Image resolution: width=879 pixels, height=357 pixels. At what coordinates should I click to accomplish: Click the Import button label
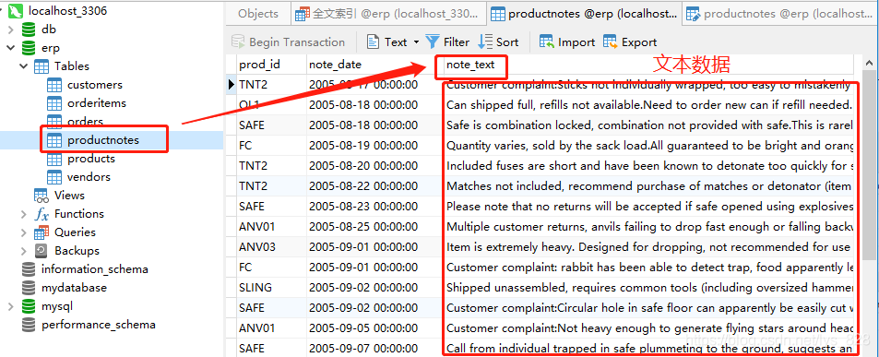pos(576,42)
